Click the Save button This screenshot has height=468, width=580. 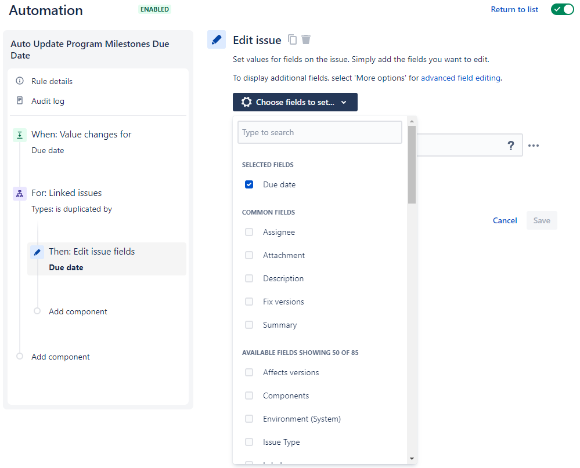(542, 220)
